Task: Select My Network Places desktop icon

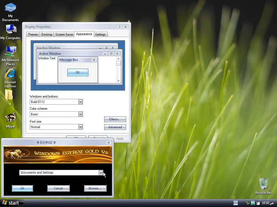Action: point(11,56)
